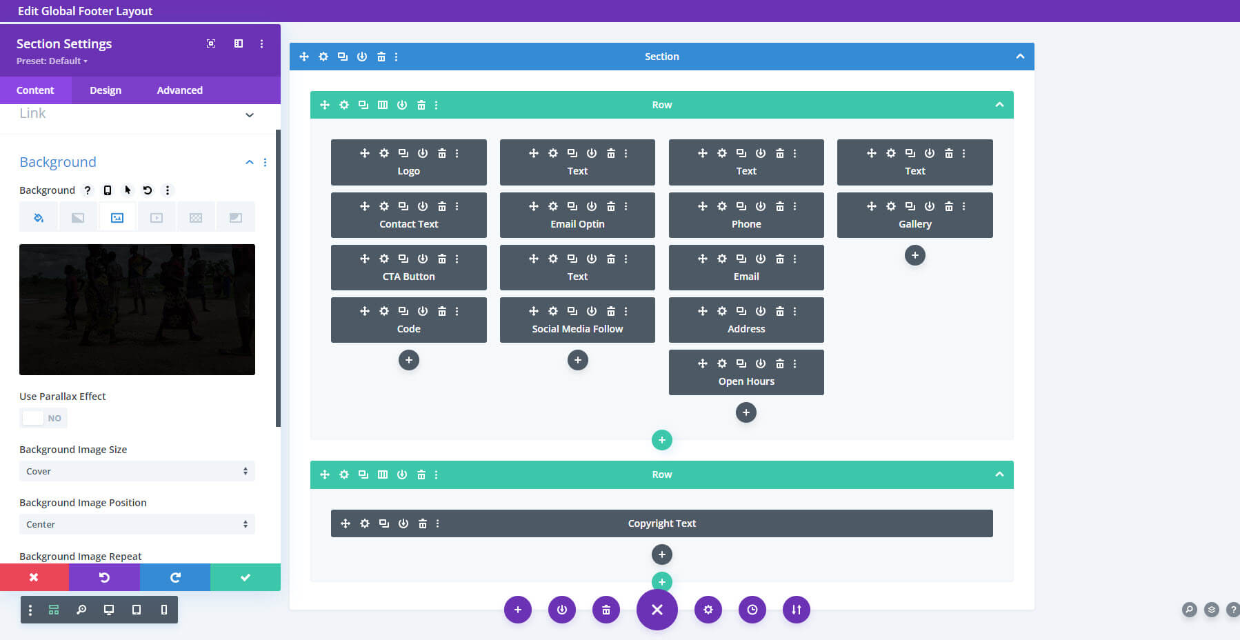
Task: Switch to wireframe view in bottom toolbar
Action: [x=53, y=610]
